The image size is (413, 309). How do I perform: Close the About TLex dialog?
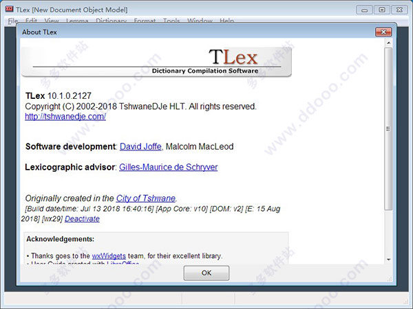click(383, 32)
